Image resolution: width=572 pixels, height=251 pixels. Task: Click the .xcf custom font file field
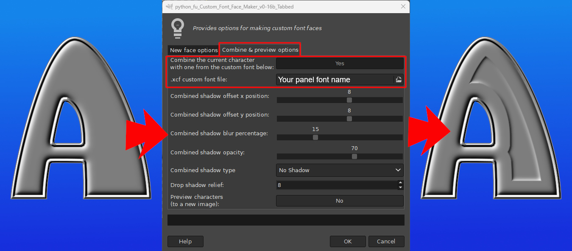pos(335,80)
